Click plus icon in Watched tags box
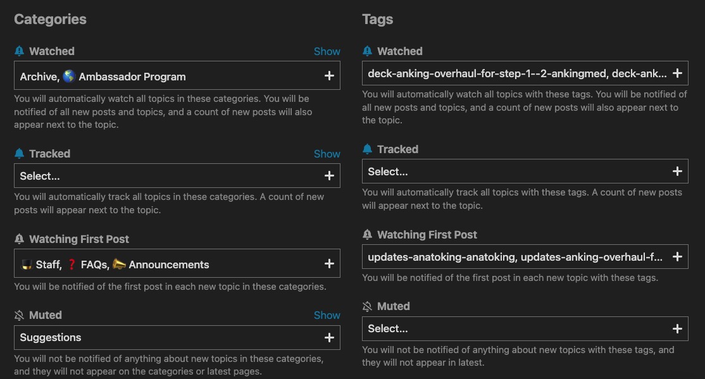 coord(677,73)
